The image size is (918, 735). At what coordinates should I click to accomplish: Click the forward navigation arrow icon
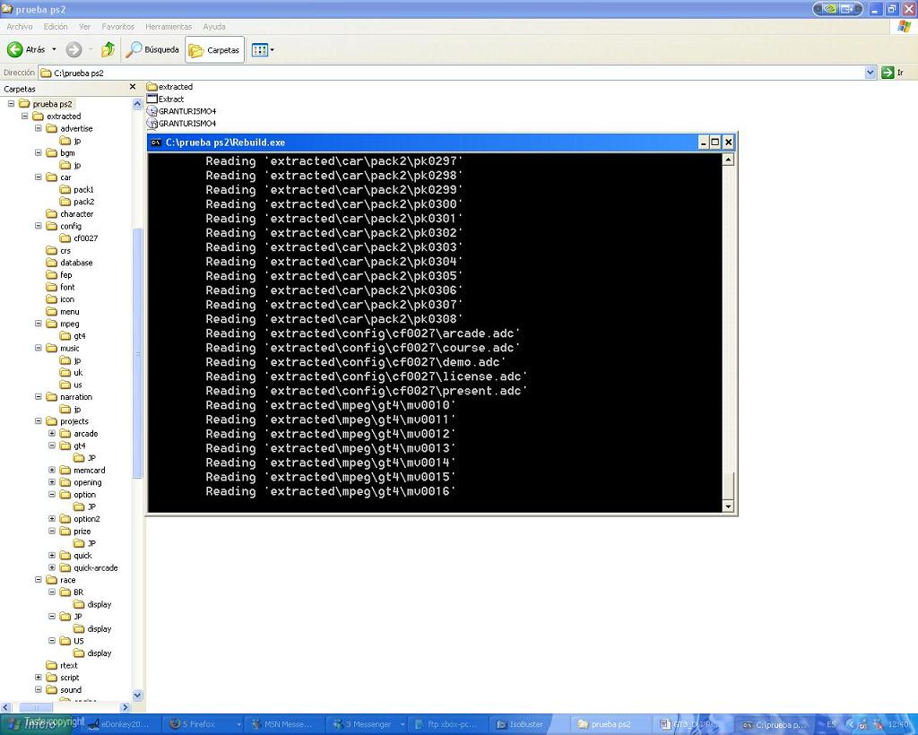[x=74, y=49]
